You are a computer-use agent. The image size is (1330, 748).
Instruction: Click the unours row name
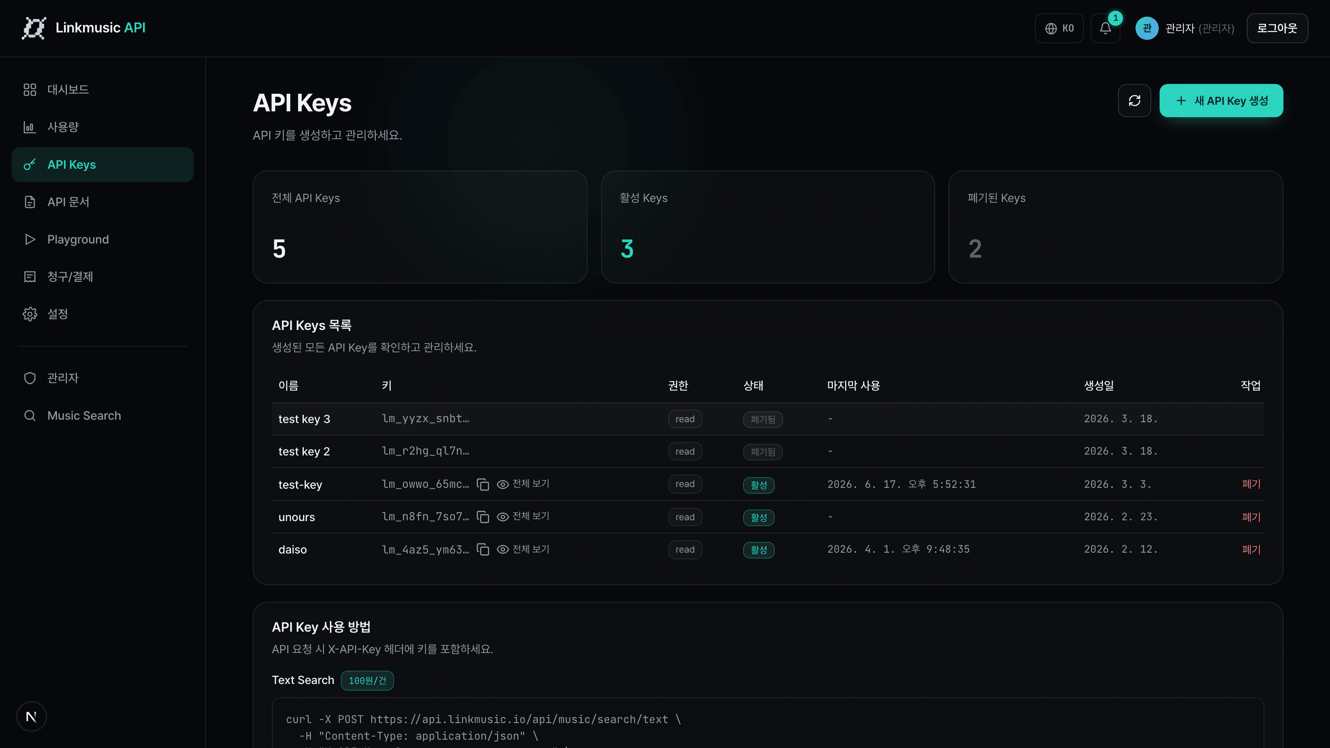click(296, 517)
